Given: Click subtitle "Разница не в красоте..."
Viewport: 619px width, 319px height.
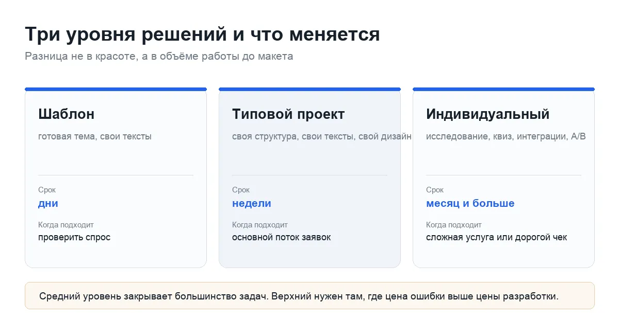Looking at the screenshot, I should coord(159,56).
